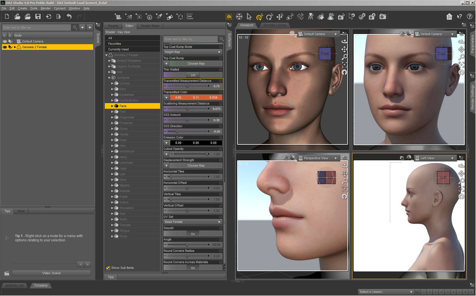Open the Top Coat Bump Mode dropdown
This screenshot has height=296, width=476.
pyautogui.click(x=193, y=52)
